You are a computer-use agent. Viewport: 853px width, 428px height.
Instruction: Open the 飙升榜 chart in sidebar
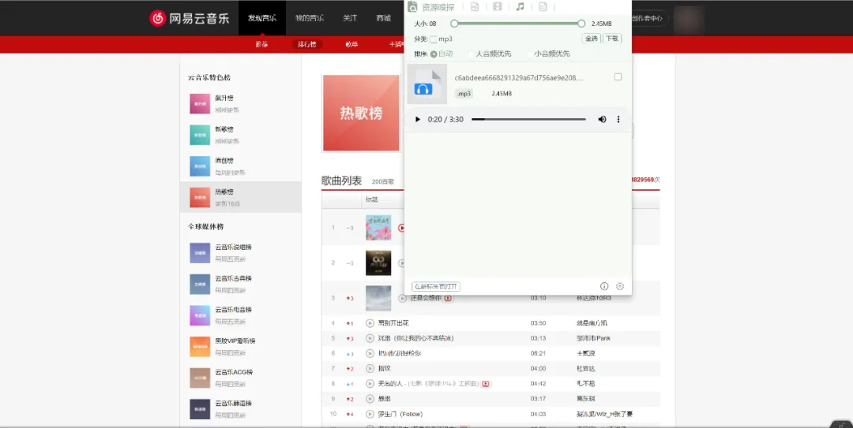click(224, 98)
